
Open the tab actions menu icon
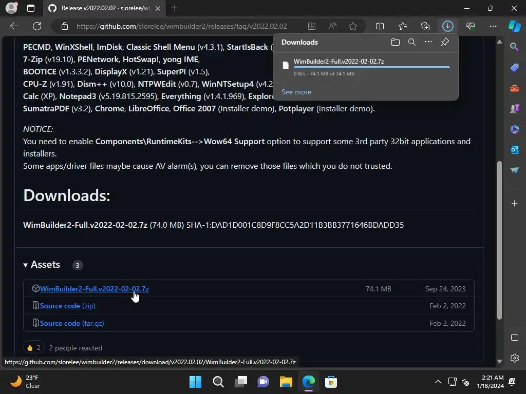click(31, 8)
